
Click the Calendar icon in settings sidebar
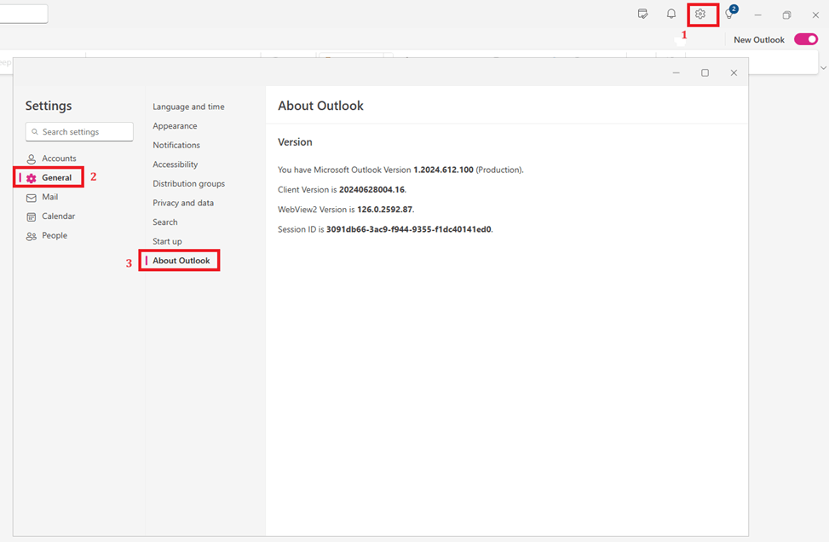click(32, 216)
